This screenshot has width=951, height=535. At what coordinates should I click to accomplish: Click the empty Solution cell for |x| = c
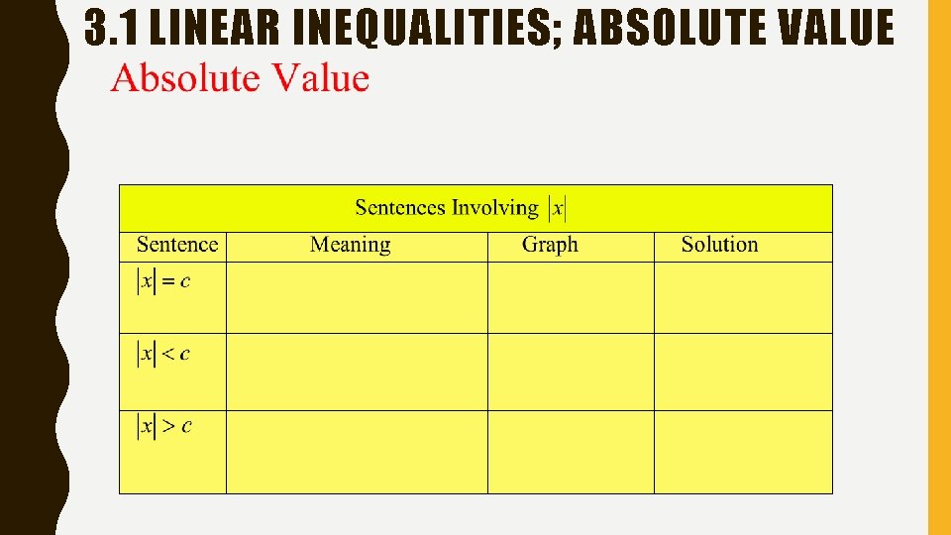(x=744, y=298)
